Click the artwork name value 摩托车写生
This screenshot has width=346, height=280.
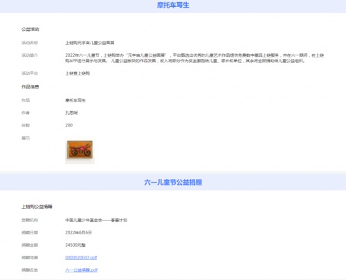pos(75,100)
